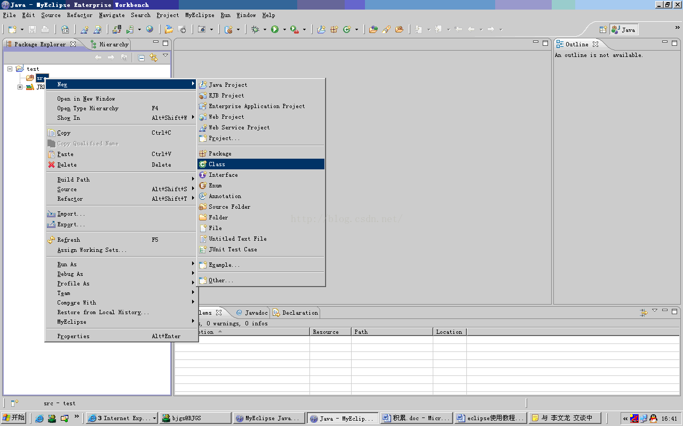Expand the JRE library tree node
683x426 pixels.
pyautogui.click(x=20, y=87)
